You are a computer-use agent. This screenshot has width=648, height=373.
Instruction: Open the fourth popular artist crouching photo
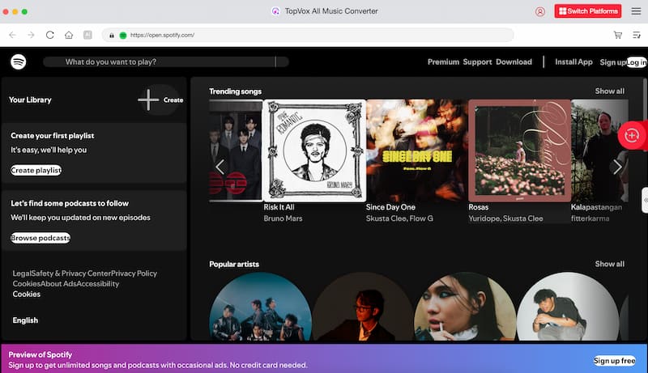(x=568, y=307)
